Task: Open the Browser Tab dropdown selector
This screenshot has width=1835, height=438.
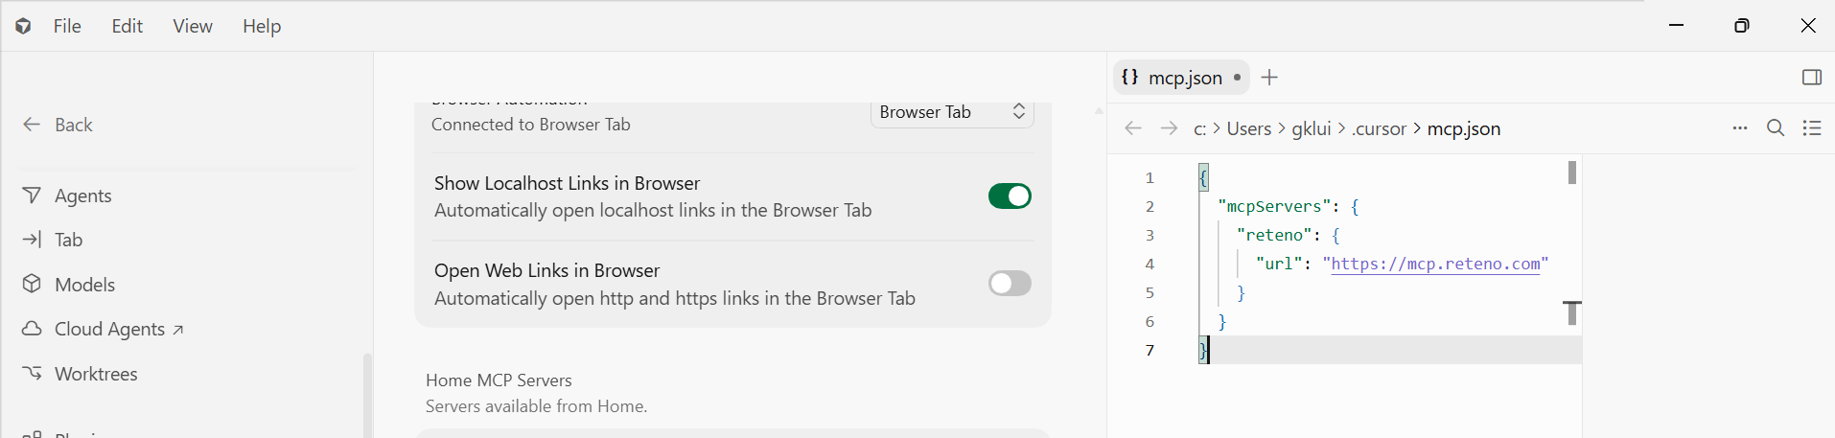Action: tap(952, 113)
